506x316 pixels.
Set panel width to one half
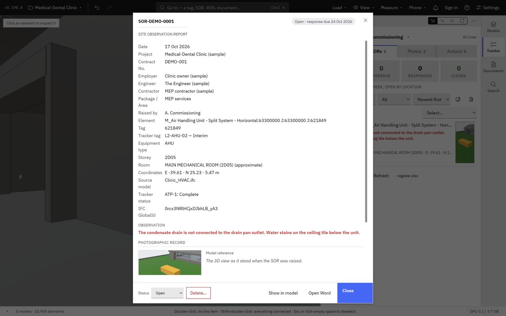tap(442, 21)
